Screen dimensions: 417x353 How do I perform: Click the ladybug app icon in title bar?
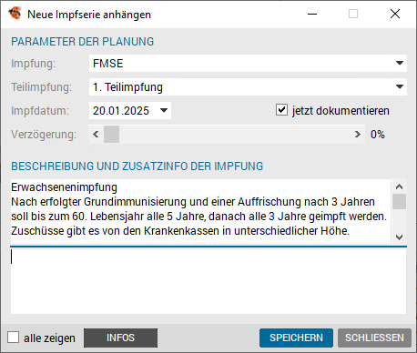[15, 14]
